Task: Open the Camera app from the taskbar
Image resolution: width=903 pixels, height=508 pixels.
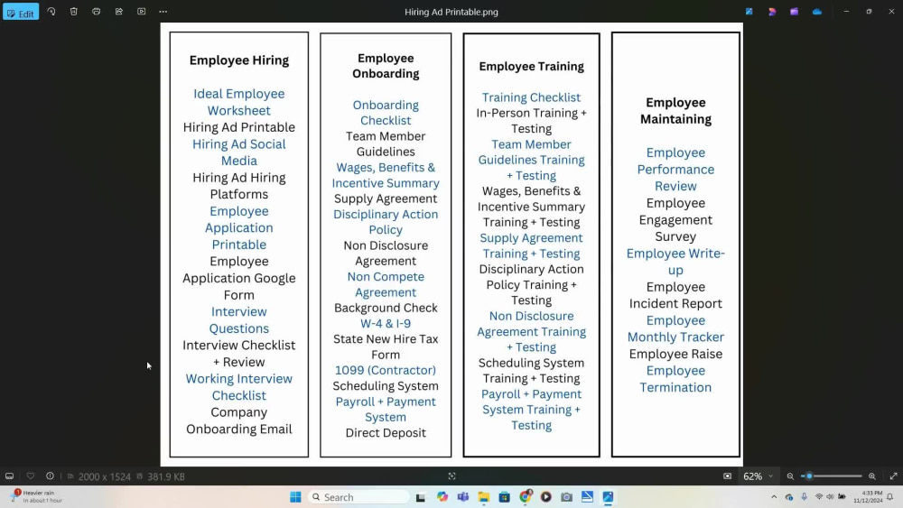Action: (566, 497)
